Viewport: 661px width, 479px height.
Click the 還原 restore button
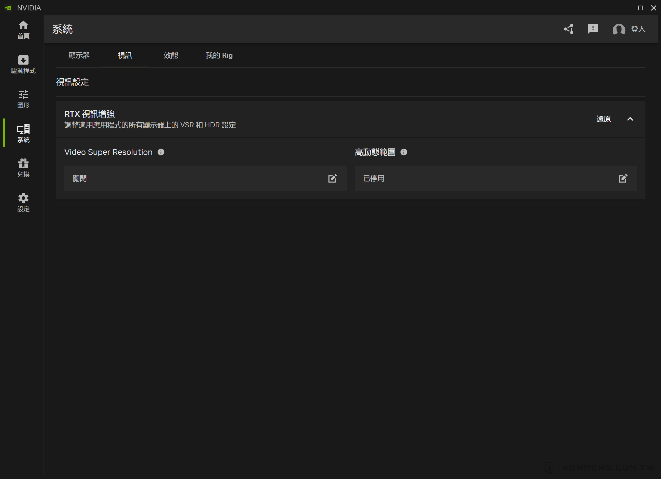tap(604, 119)
